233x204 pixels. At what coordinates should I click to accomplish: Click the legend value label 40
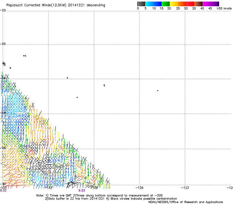(x=202, y=8)
